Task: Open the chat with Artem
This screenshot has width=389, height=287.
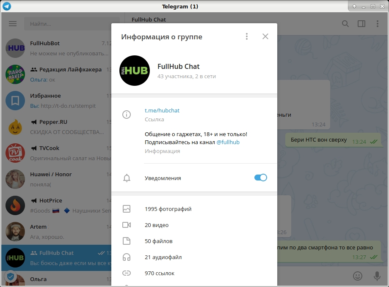Action: 57,232
